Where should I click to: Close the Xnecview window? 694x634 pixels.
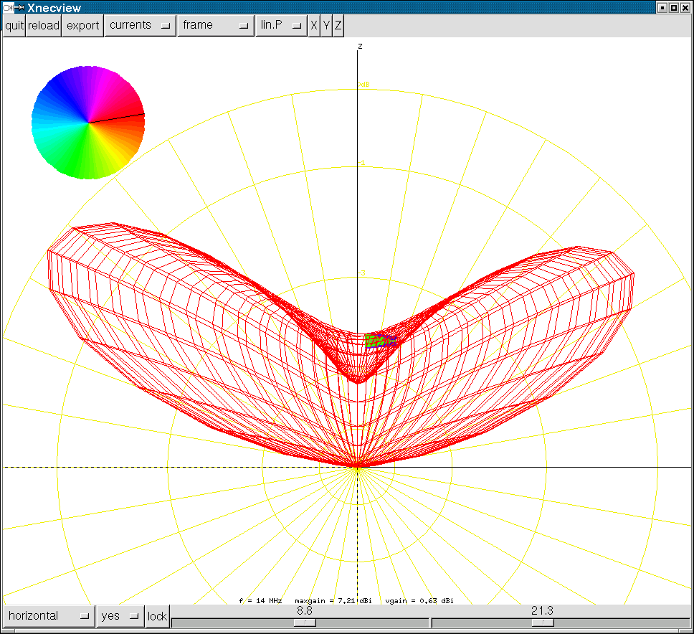pos(685,7)
